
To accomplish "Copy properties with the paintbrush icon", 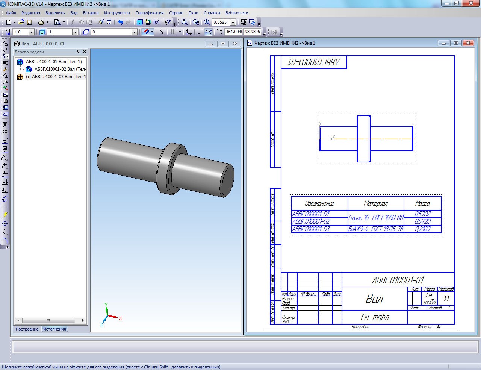I will [x=101, y=22].
